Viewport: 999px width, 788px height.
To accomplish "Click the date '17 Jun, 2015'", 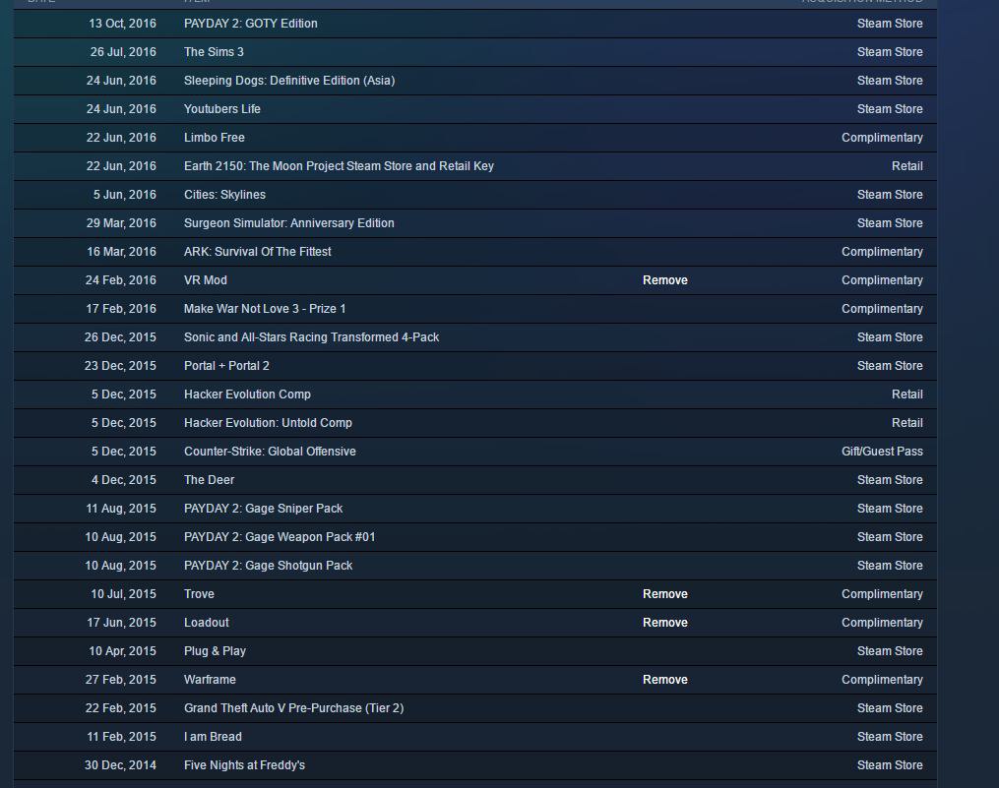I will pos(121,623).
